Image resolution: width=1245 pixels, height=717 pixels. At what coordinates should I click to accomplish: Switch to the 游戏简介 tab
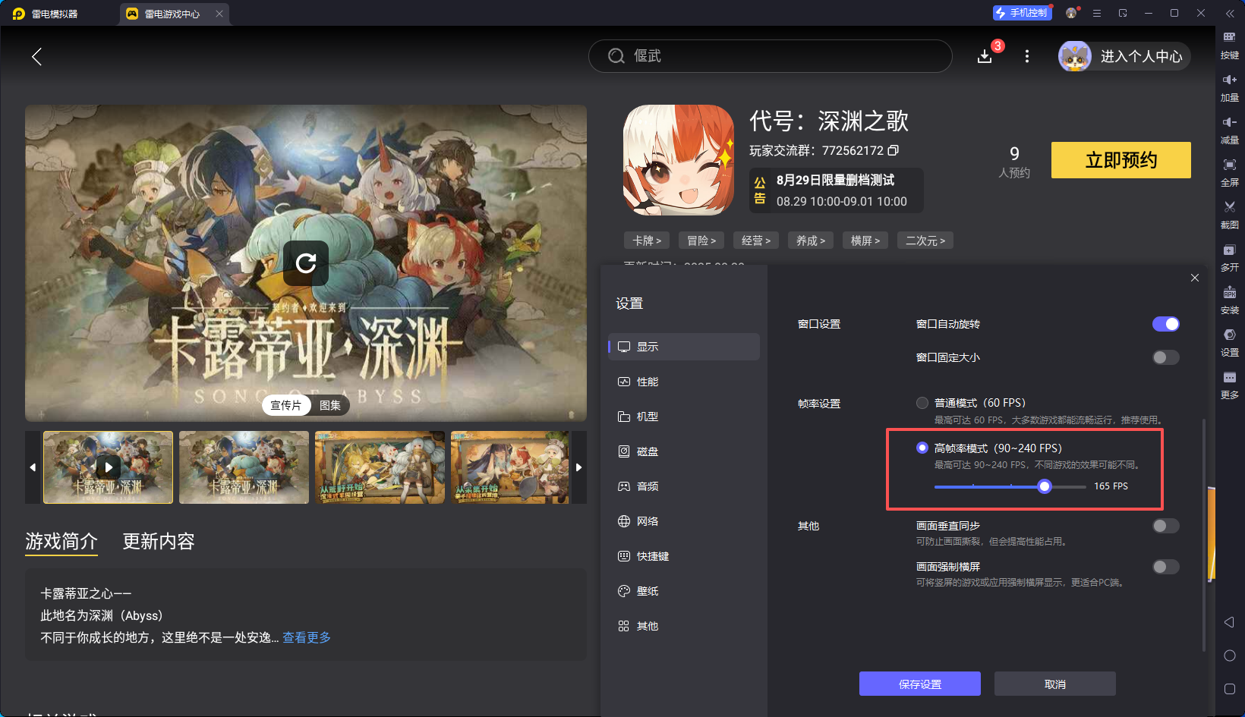tap(61, 541)
